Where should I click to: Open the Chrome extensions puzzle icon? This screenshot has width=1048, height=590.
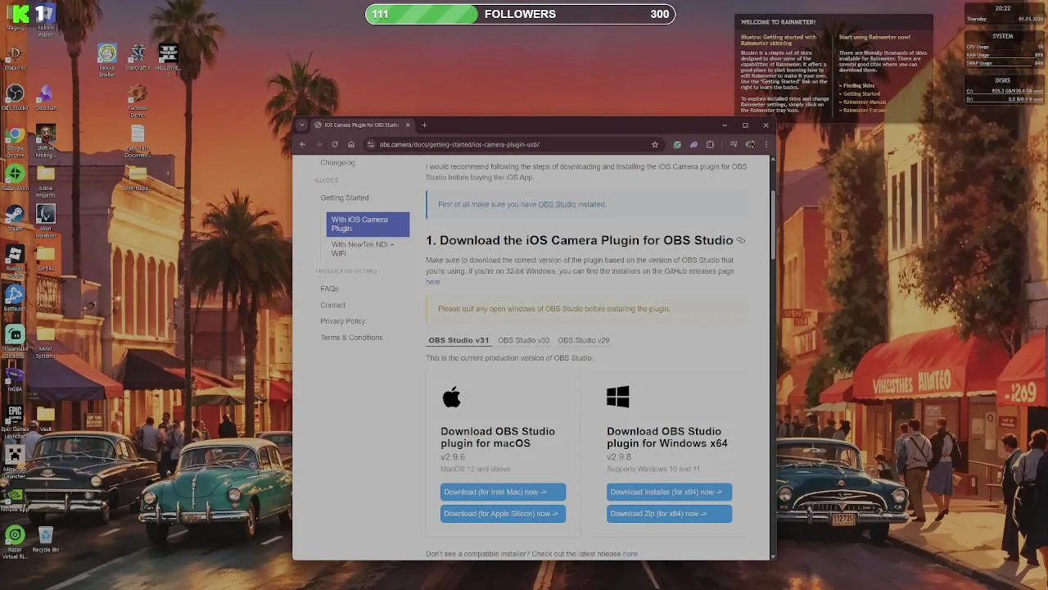[x=710, y=144]
